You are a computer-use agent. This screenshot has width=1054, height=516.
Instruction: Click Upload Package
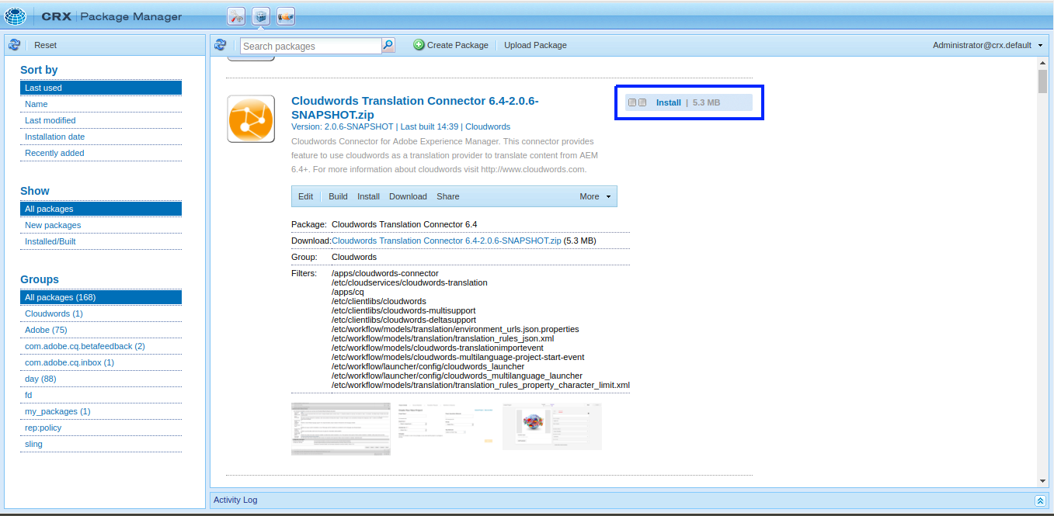click(535, 45)
